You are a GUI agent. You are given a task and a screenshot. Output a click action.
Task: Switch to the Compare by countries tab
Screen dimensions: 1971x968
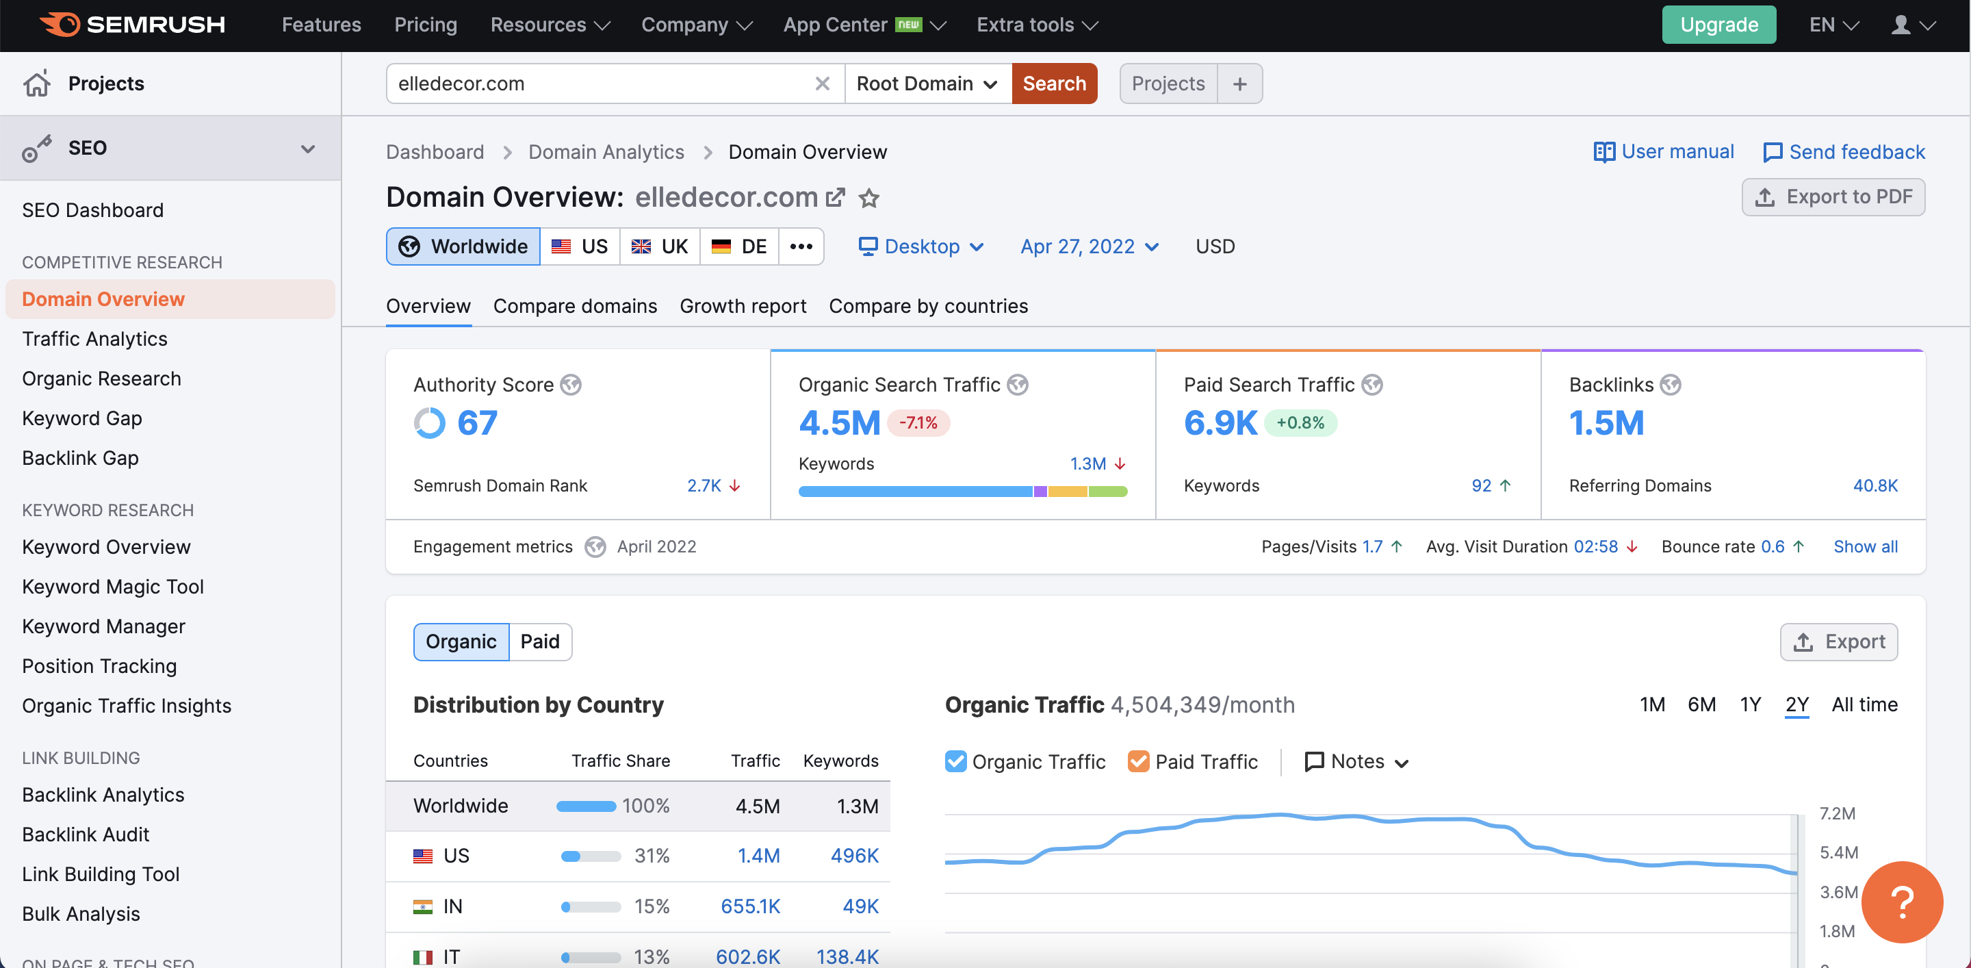928,306
